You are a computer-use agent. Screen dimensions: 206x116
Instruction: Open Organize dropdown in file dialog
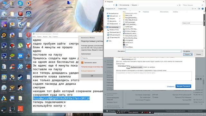point(110,9)
